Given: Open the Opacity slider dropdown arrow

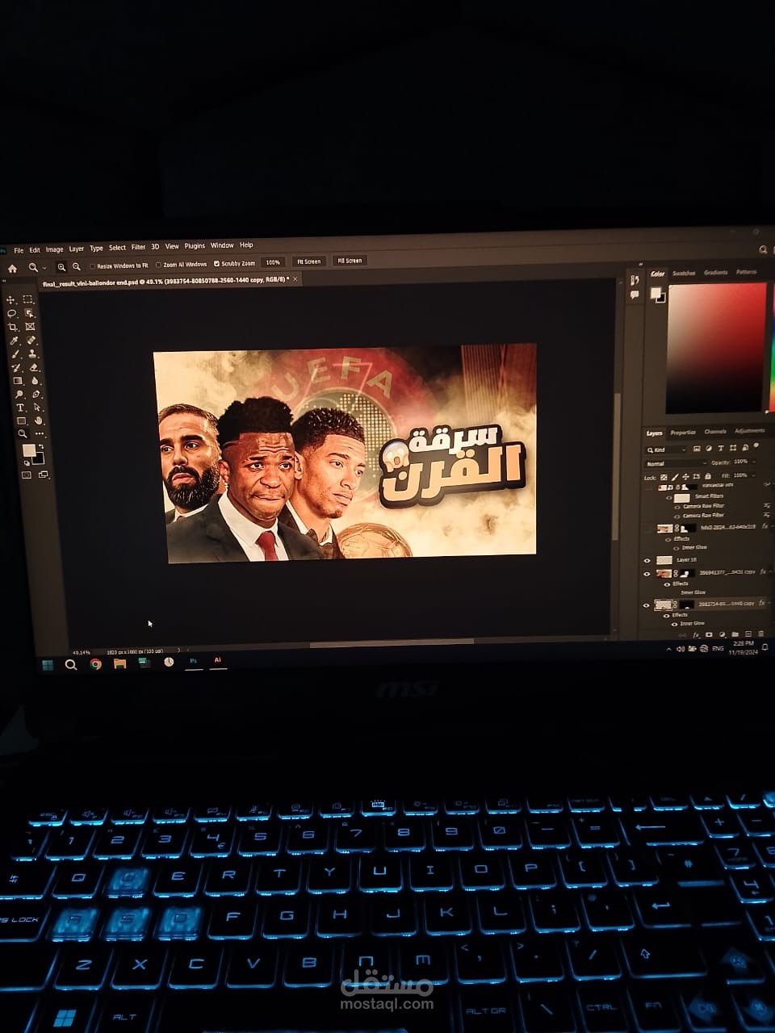Looking at the screenshot, I should click(754, 462).
